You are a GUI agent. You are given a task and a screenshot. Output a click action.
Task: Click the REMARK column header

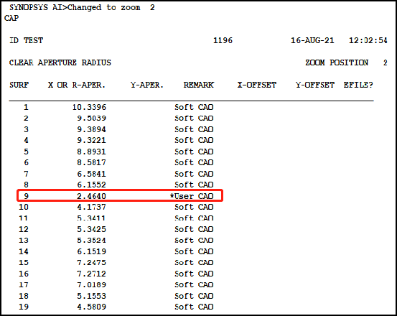click(x=199, y=85)
